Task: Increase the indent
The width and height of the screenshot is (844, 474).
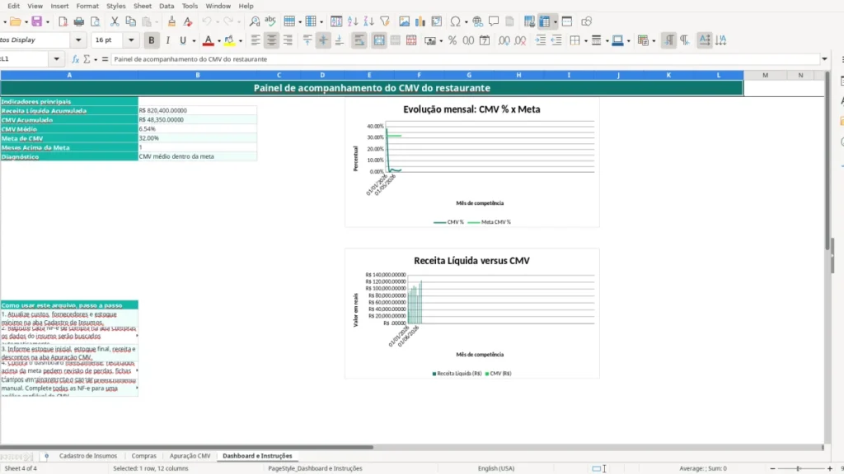Action: pyautogui.click(x=541, y=40)
